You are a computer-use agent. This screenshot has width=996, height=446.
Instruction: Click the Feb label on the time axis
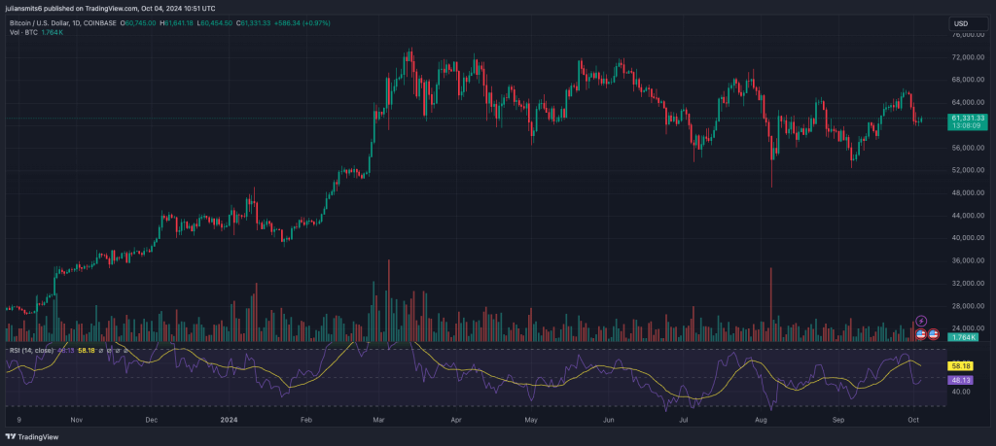pos(306,420)
